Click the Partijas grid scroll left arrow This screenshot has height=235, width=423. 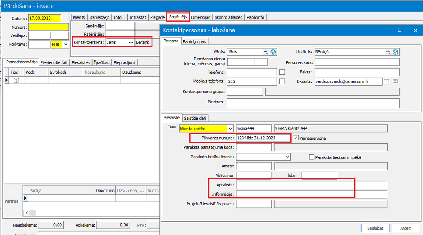click(x=27, y=213)
